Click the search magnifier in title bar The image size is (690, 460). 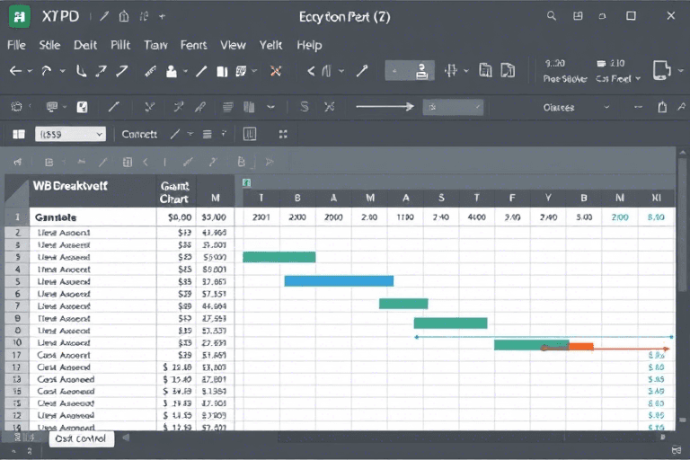pos(551,16)
